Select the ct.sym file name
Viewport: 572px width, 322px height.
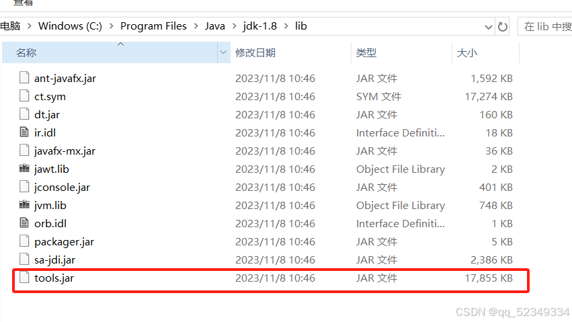point(50,97)
